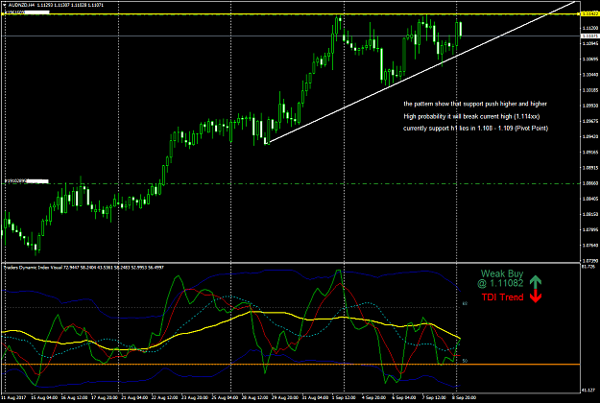The width and height of the screenshot is (600, 403).
Task: Click the current price tag 1.11071
Action: tap(590, 36)
